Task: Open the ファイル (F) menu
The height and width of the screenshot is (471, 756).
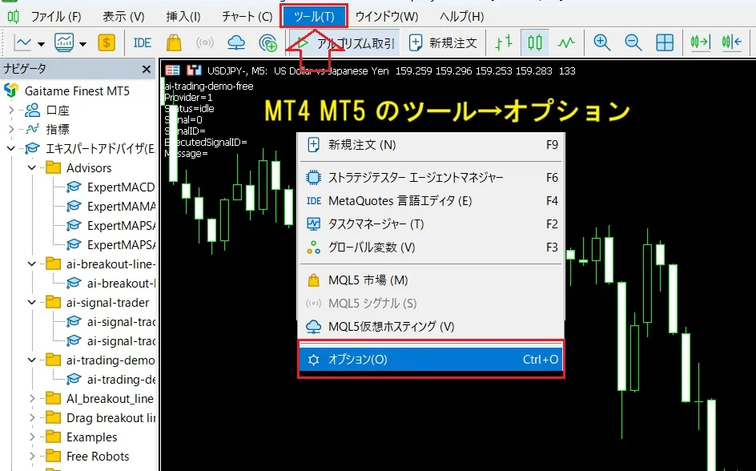Action: [56, 16]
